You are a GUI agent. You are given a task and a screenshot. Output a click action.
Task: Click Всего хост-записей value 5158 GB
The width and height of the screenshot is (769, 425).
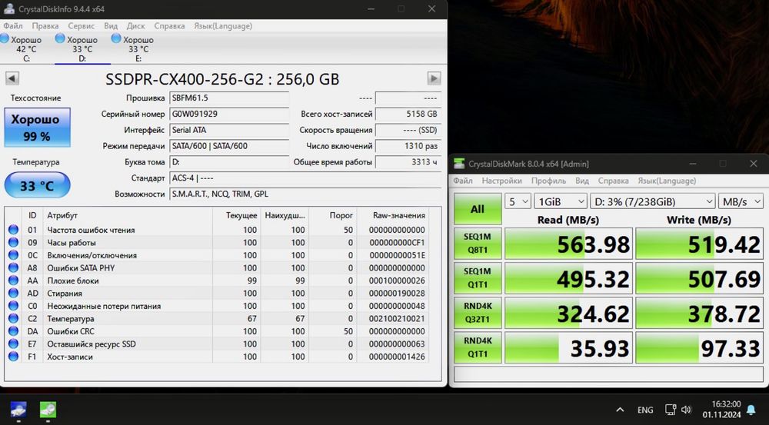[408, 114]
